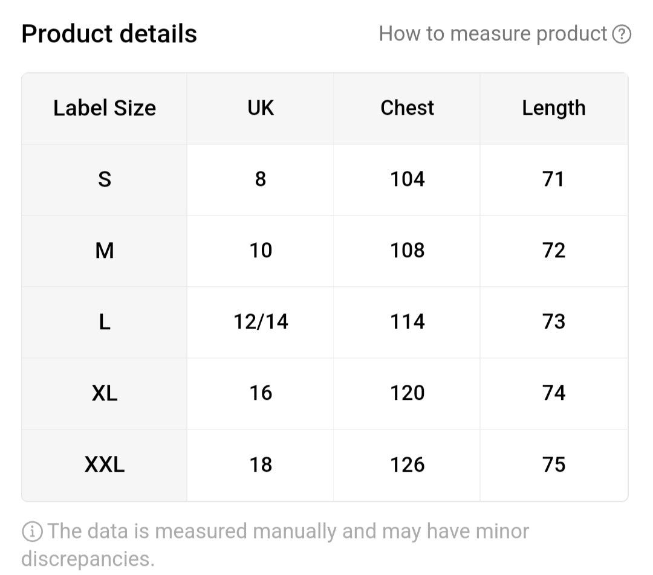
Task: Click the info icon beside data disclaimer
Action: [x=32, y=532]
